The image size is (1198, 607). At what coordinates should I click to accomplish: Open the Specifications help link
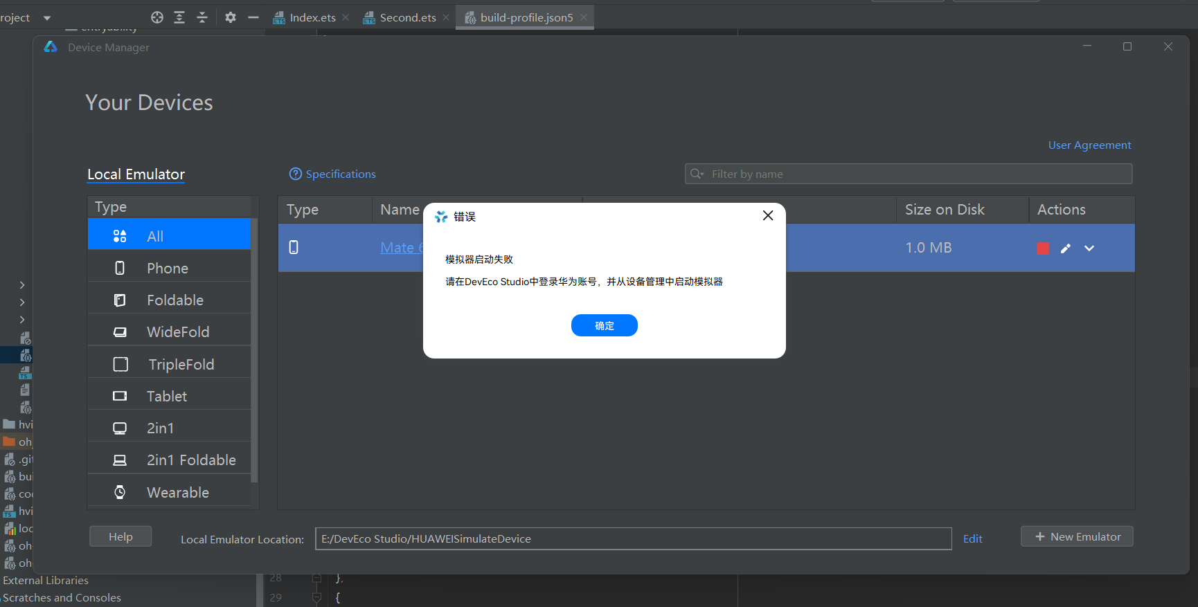tap(341, 174)
